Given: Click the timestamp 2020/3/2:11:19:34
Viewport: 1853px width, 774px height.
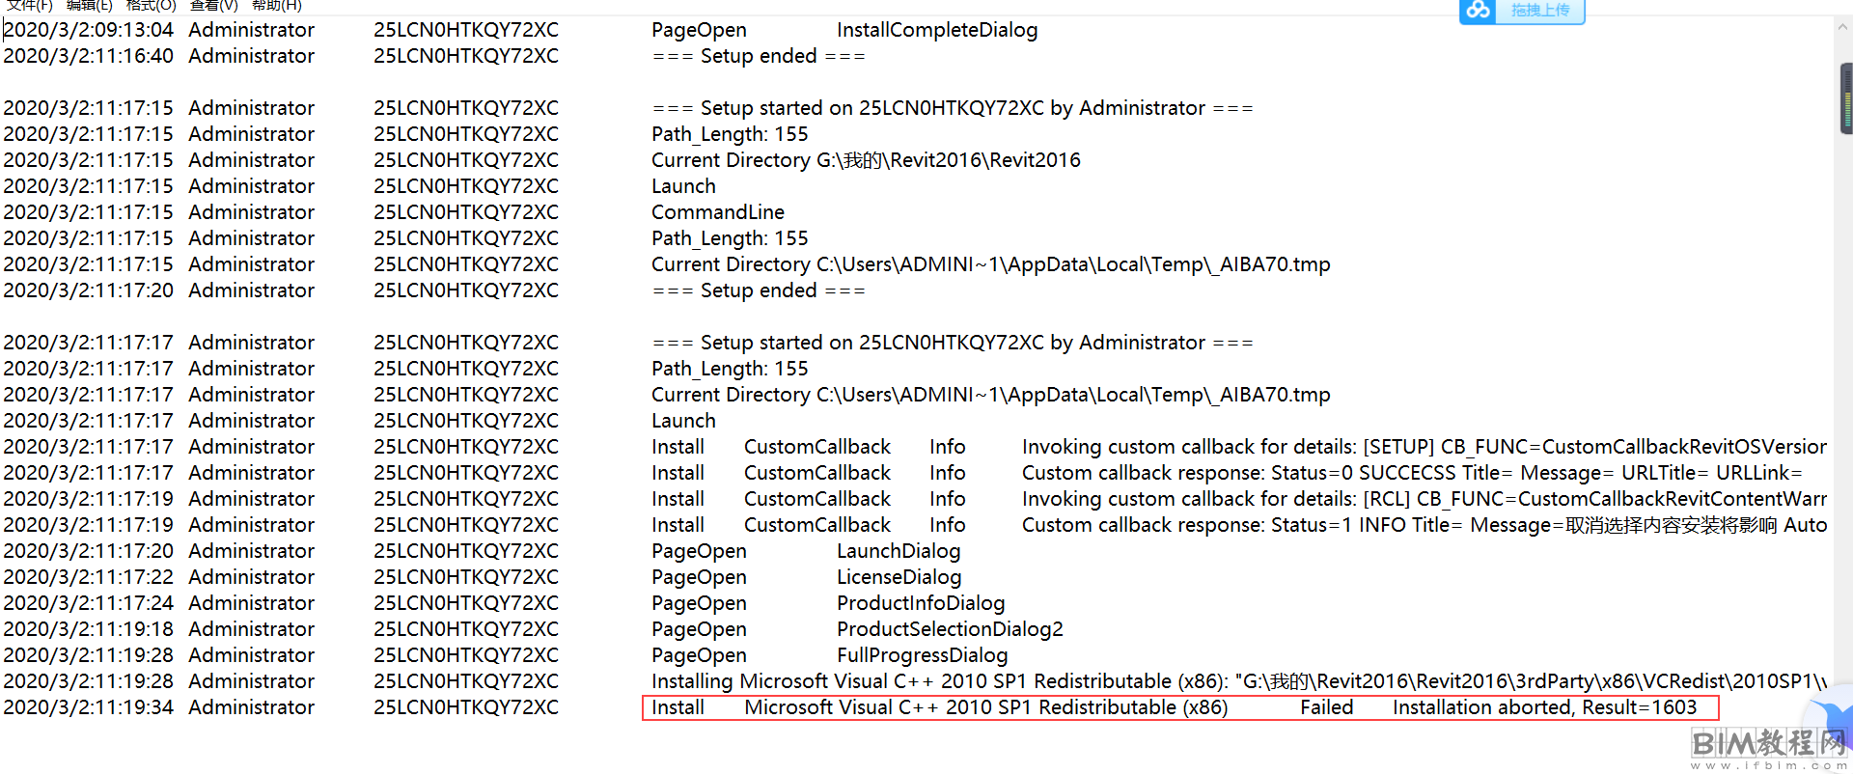Looking at the screenshot, I should coord(89,707).
